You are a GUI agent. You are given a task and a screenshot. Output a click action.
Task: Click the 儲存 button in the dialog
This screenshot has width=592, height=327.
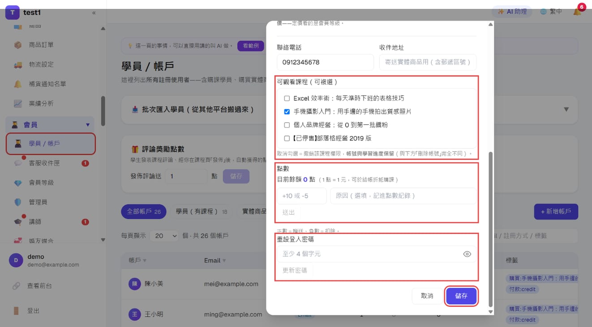tap(461, 296)
